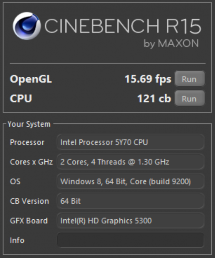Click the Info row label
This screenshot has height=258, width=215.
pos(17,240)
